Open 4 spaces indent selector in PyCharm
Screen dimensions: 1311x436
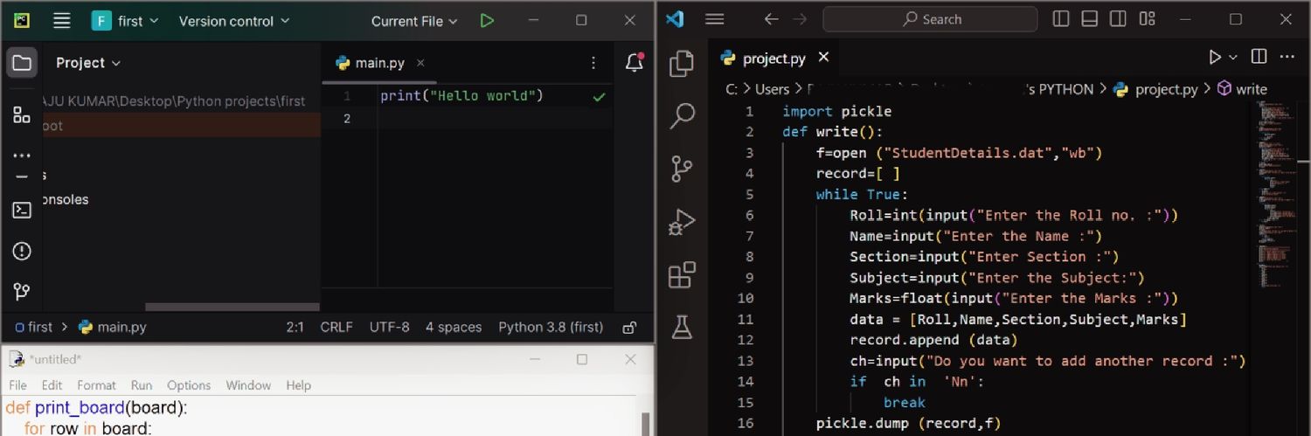pos(454,328)
